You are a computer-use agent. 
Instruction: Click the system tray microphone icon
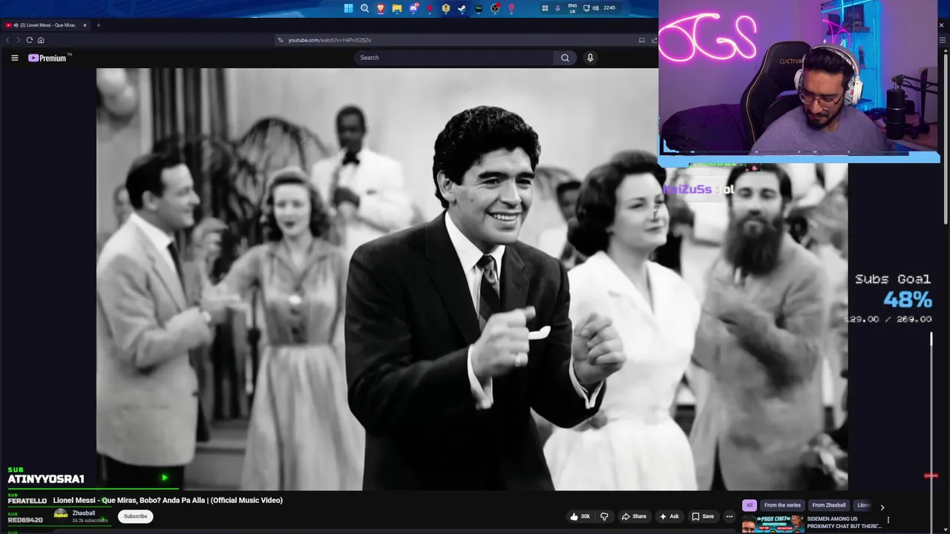[557, 8]
